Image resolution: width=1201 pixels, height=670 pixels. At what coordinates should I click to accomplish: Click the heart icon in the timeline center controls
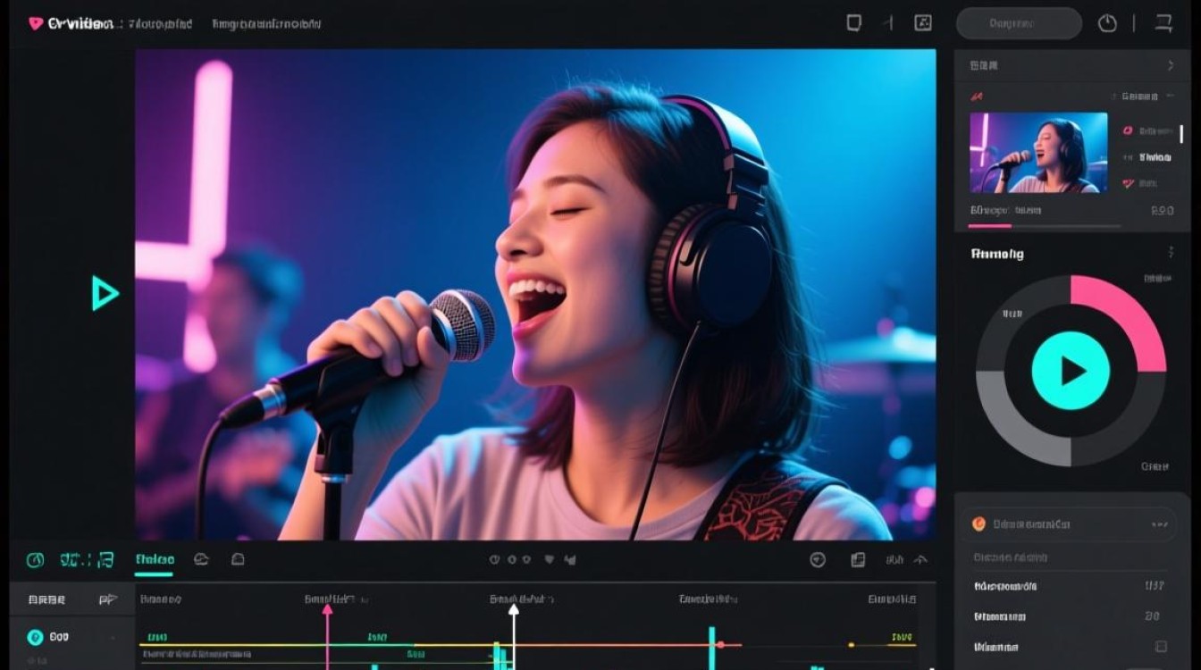point(548,560)
